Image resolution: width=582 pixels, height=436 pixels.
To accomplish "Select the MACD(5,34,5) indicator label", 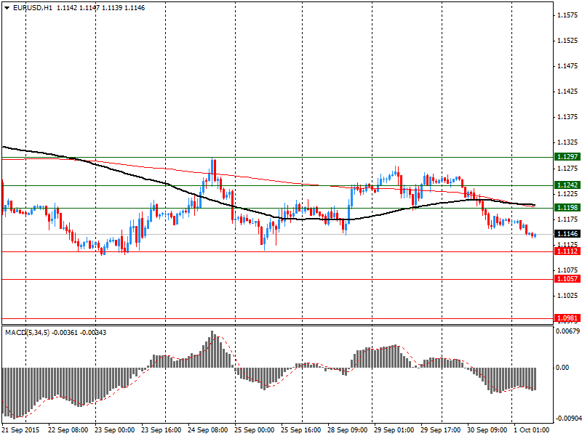I will [x=27, y=333].
